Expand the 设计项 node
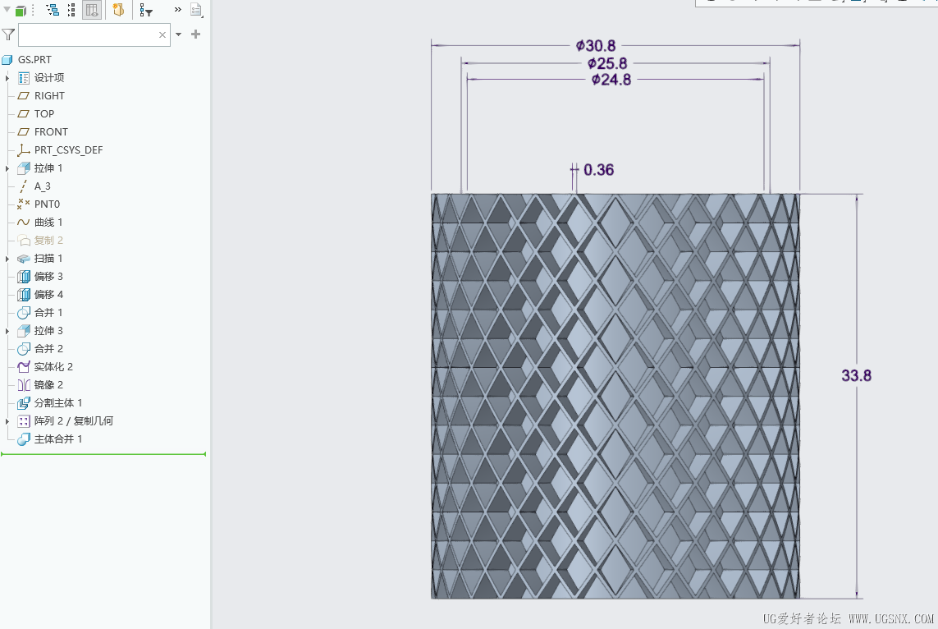The width and height of the screenshot is (938, 629). pyautogui.click(x=7, y=78)
